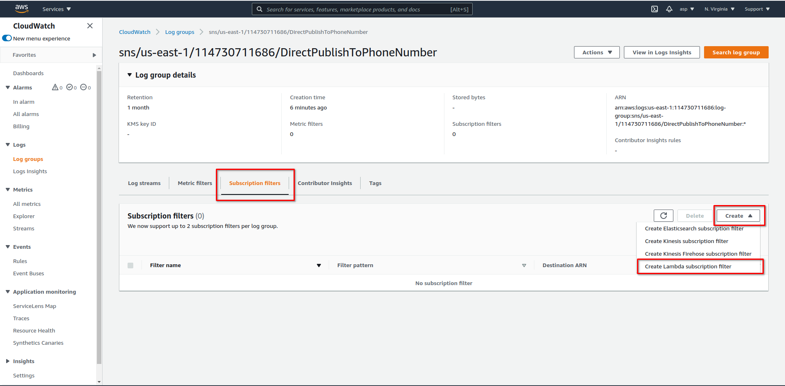Sort by Filter pattern column arrow
The image size is (785, 386).
[524, 266]
